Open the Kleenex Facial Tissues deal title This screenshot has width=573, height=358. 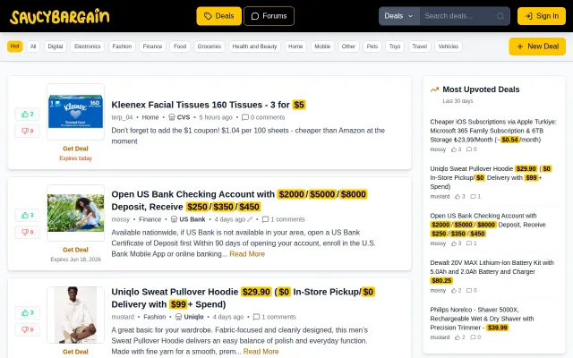click(209, 105)
